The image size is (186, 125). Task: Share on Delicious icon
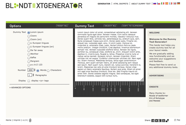pyautogui.click(x=167, y=120)
